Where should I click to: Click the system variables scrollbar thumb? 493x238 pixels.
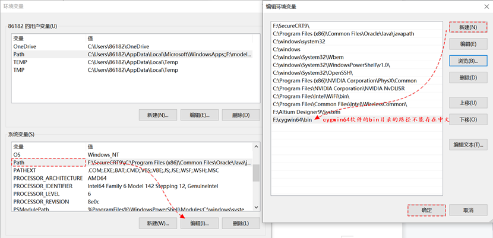pyautogui.click(x=256, y=173)
